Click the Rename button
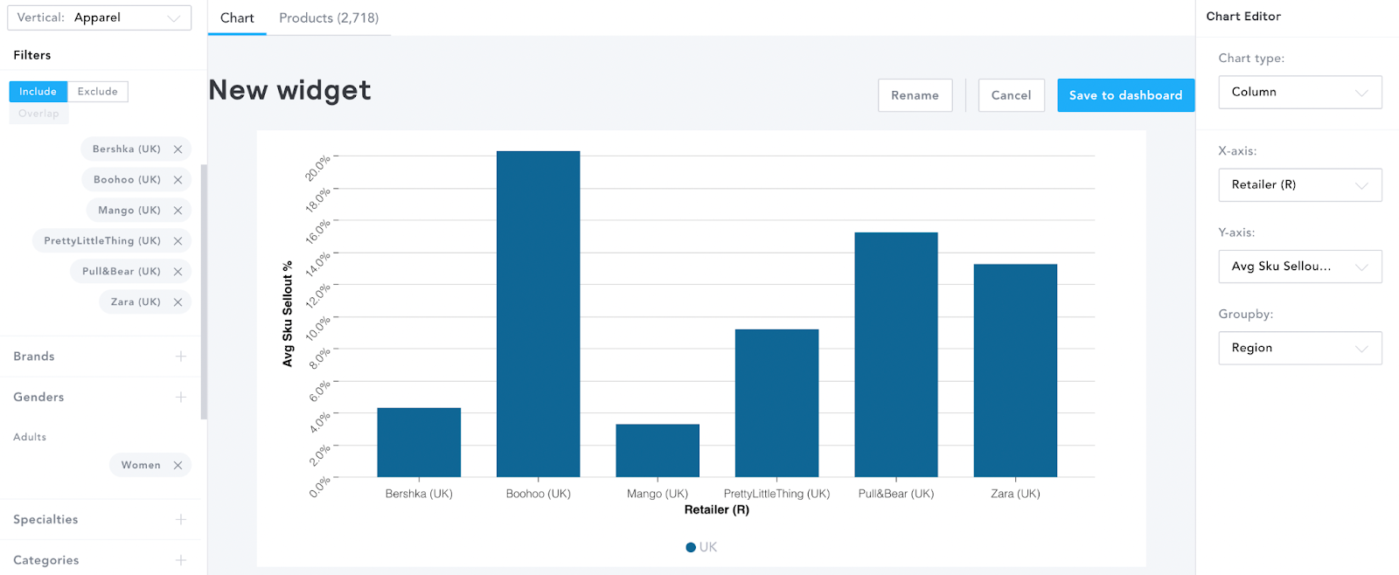The height and width of the screenshot is (575, 1399). 915,95
